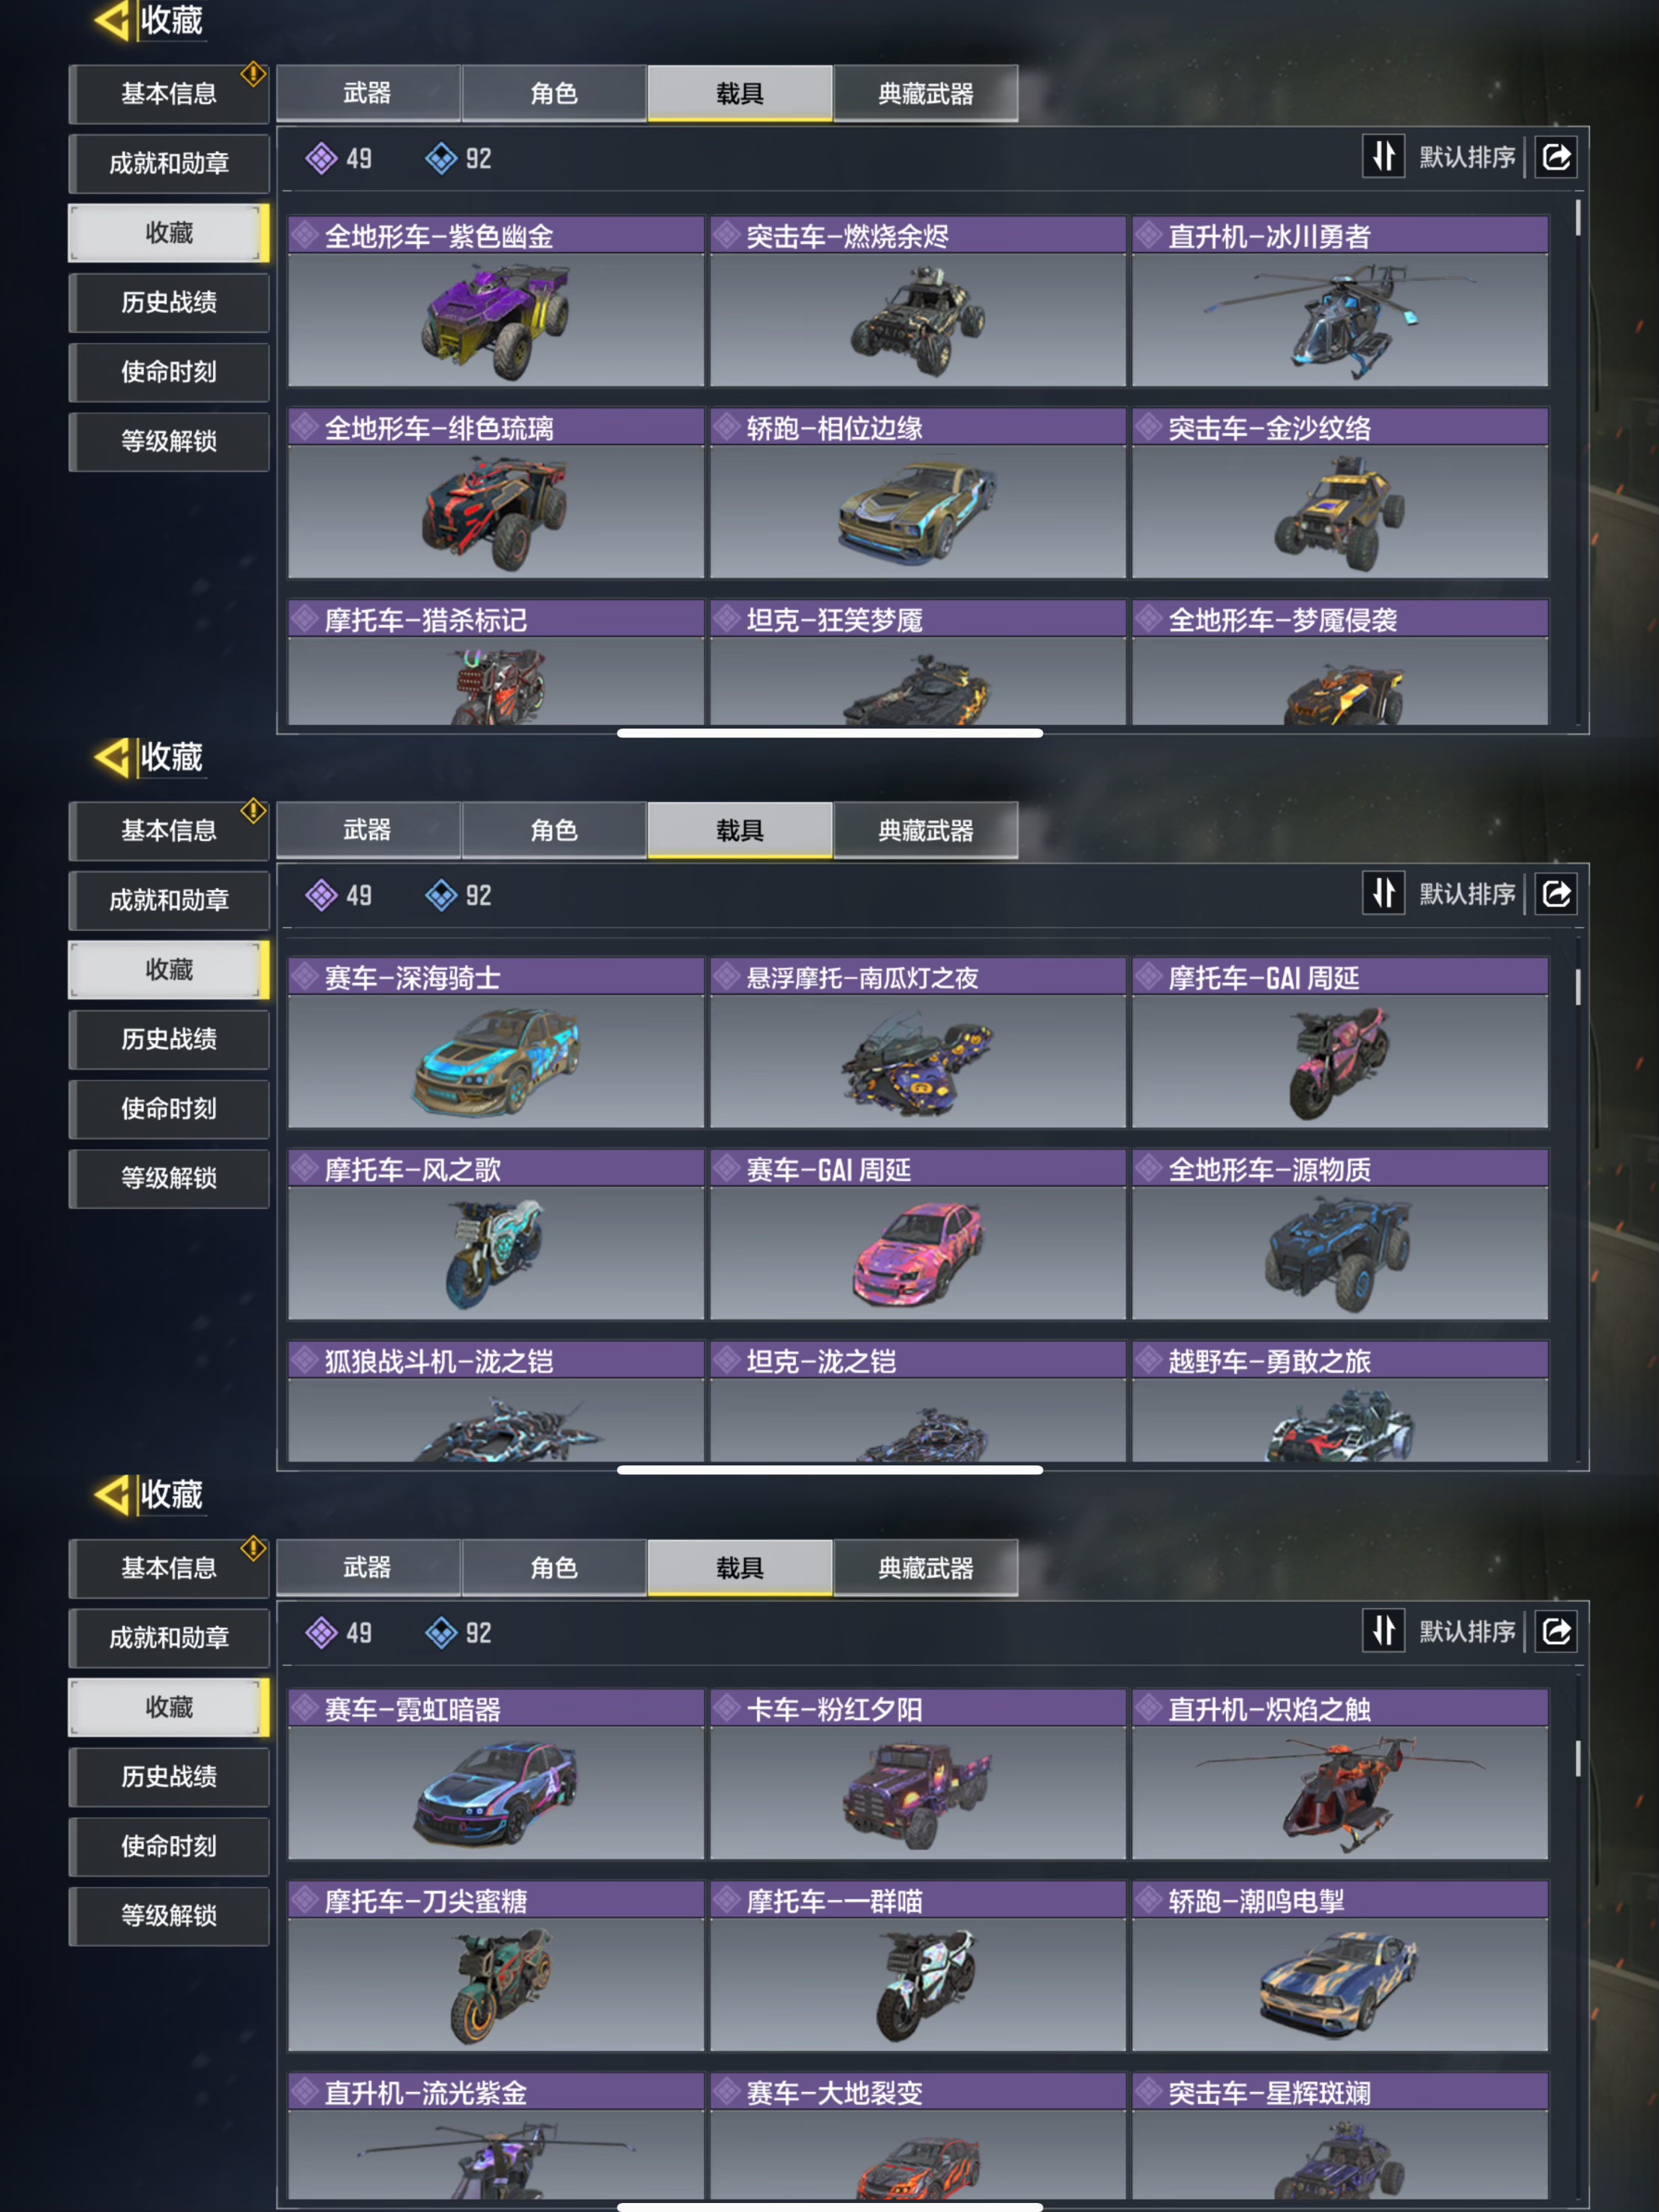Open 默认排序 sort menu above 直升机-炽焰之触
The height and width of the screenshot is (2212, 1659).
pyautogui.click(x=1467, y=1632)
